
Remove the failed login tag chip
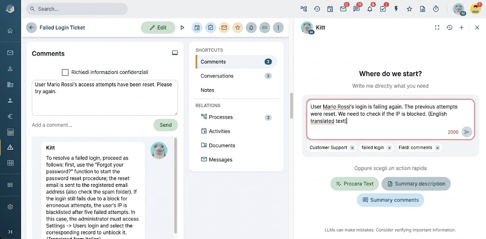click(389, 148)
